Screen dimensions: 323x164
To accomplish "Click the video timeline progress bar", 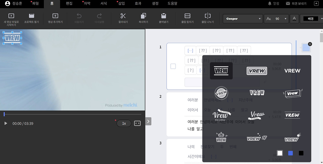I will tap(73, 114).
